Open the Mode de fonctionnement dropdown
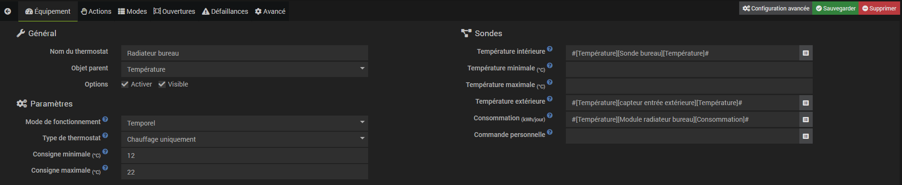902x185 pixels. [x=244, y=123]
